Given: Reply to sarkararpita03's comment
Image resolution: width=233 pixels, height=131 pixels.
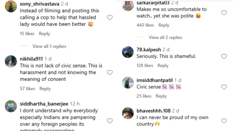Looking at the screenshot, I should (x=164, y=25).
